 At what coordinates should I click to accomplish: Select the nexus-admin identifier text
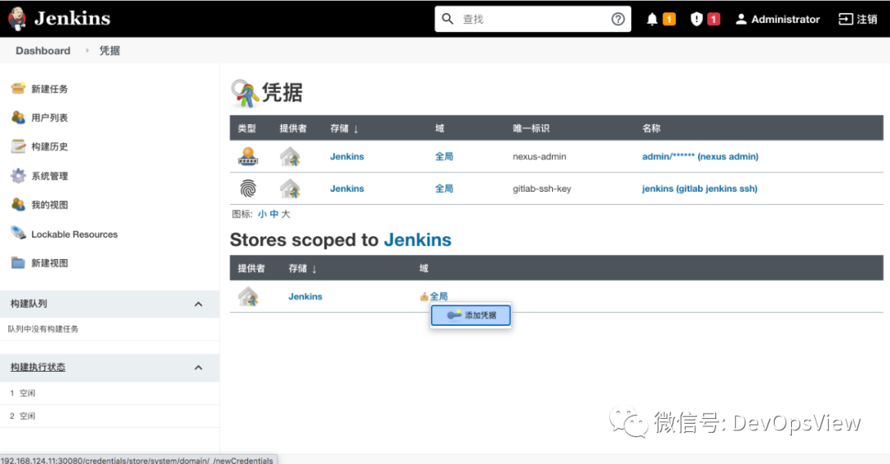click(539, 156)
